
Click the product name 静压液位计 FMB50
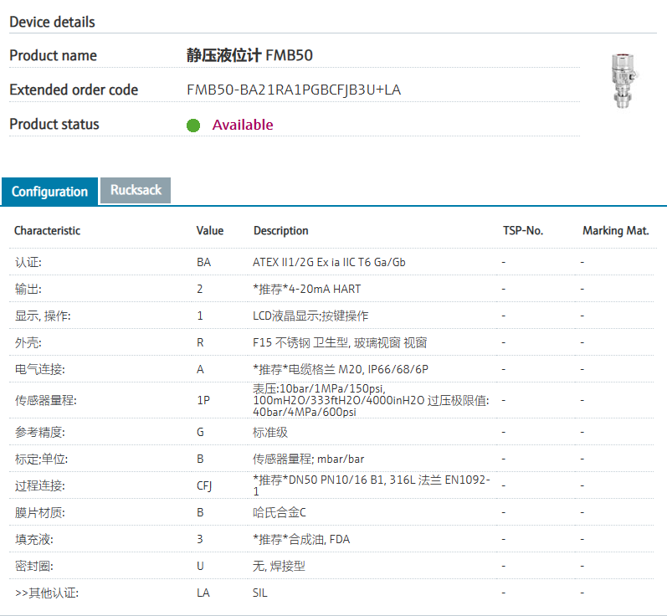[x=249, y=56]
